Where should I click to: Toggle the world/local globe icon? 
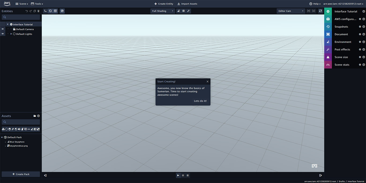pos(62,11)
